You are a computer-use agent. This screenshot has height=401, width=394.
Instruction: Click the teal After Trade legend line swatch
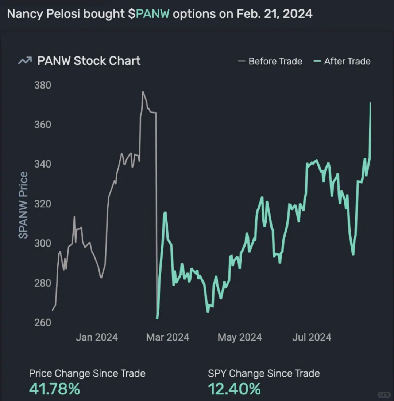click(x=317, y=62)
